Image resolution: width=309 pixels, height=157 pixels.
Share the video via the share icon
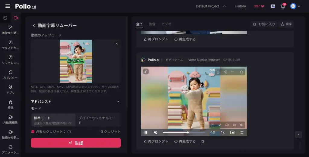[x=225, y=72]
